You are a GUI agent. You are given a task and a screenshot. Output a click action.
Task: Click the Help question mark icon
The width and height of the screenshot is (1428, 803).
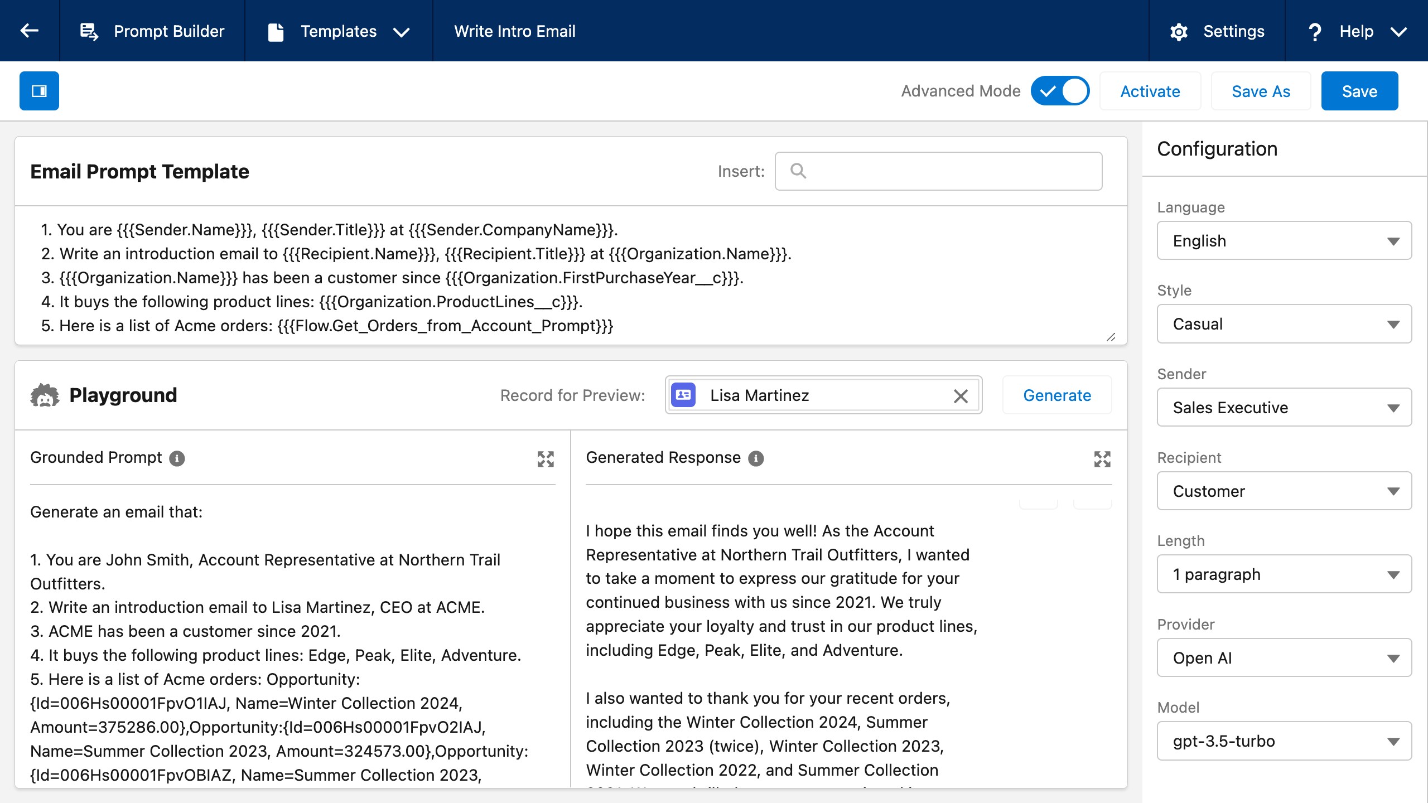1315,32
